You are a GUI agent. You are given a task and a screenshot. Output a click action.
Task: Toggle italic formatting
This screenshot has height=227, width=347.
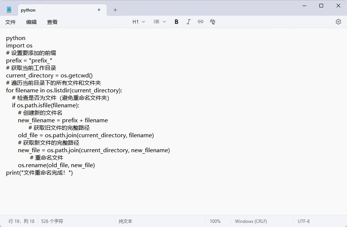[x=188, y=22]
